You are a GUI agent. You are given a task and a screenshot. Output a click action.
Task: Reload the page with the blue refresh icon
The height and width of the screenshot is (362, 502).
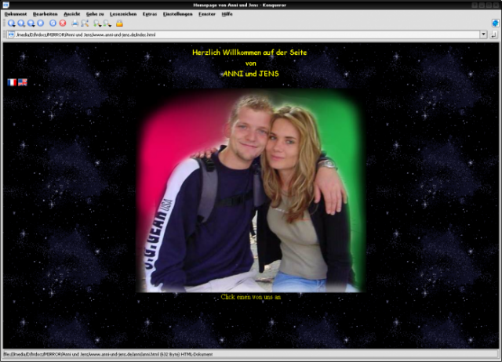53,24
